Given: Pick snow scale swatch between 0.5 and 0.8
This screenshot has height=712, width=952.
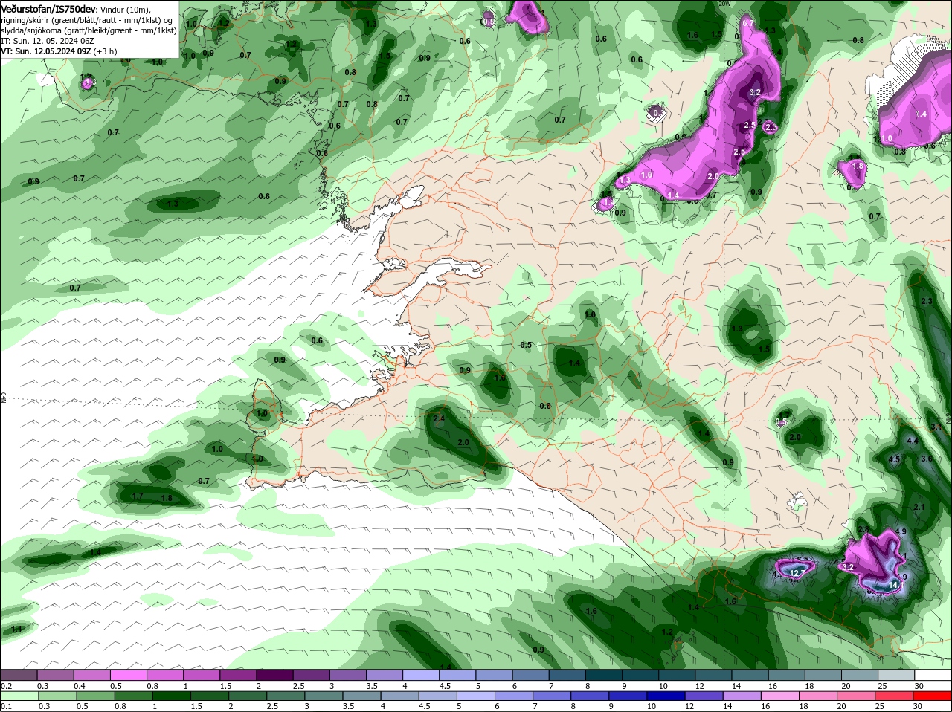Looking at the screenshot, I should click(128, 675).
